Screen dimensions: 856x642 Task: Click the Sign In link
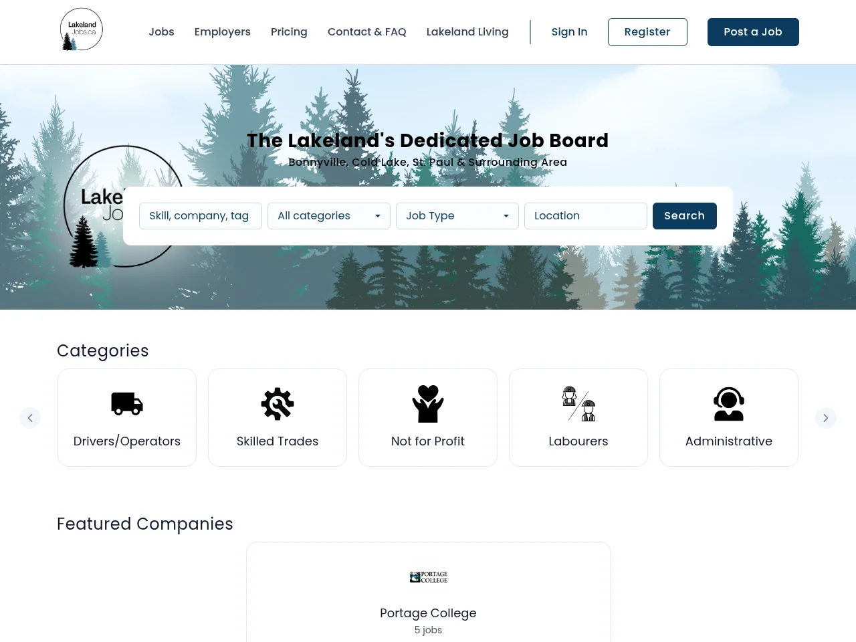coord(569,32)
